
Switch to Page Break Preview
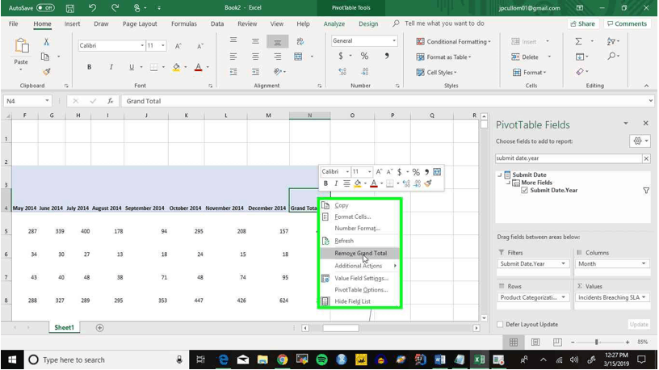[x=557, y=343]
